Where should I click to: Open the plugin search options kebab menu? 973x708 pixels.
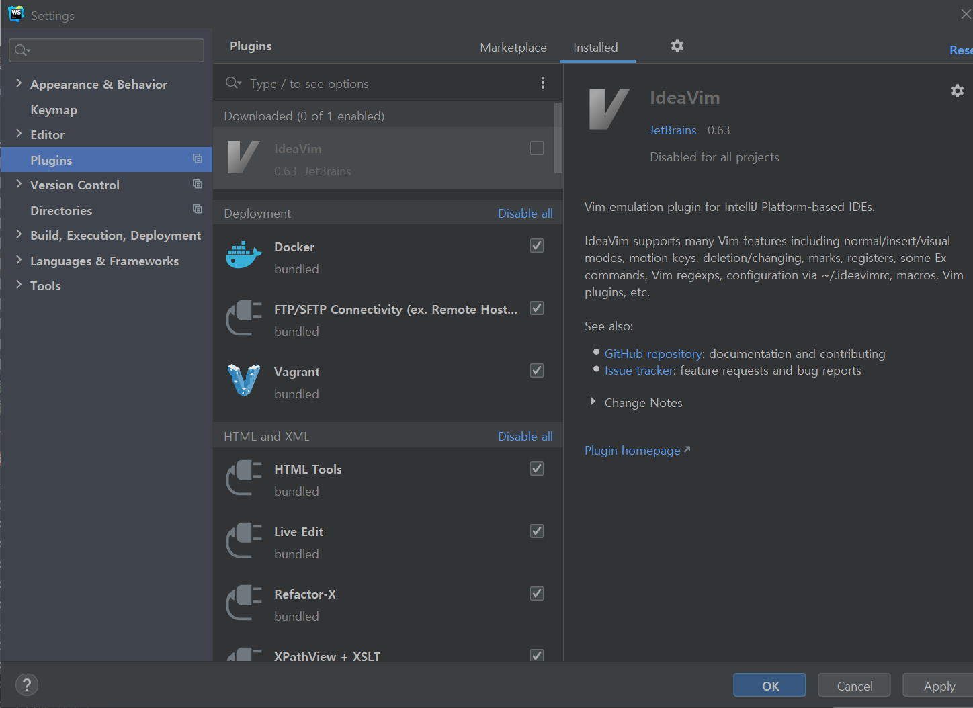543,83
